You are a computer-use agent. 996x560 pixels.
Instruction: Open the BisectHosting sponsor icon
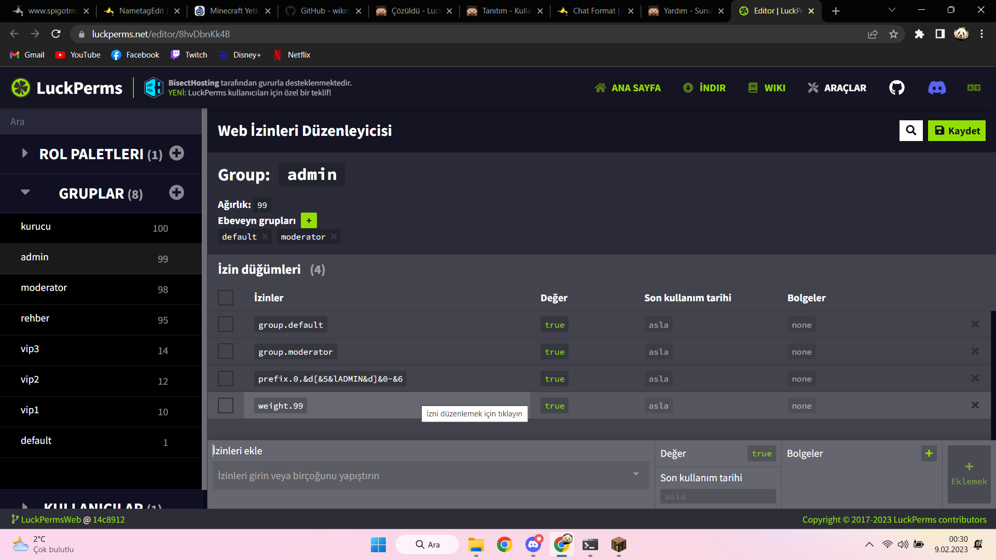(x=154, y=88)
